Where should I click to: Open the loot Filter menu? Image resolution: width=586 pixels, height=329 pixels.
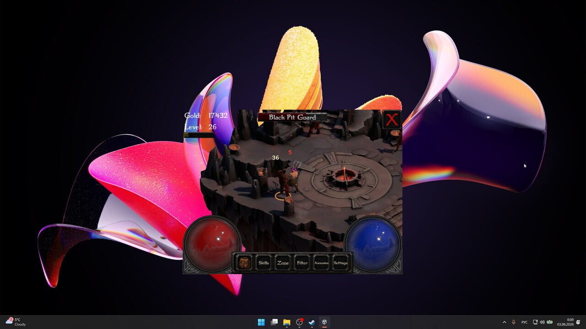(302, 263)
